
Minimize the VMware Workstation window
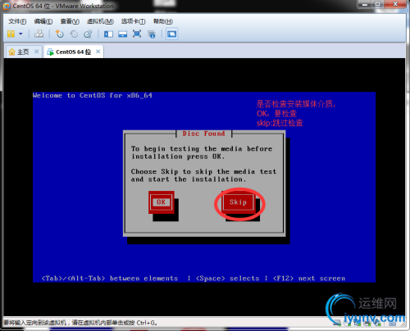365,4
